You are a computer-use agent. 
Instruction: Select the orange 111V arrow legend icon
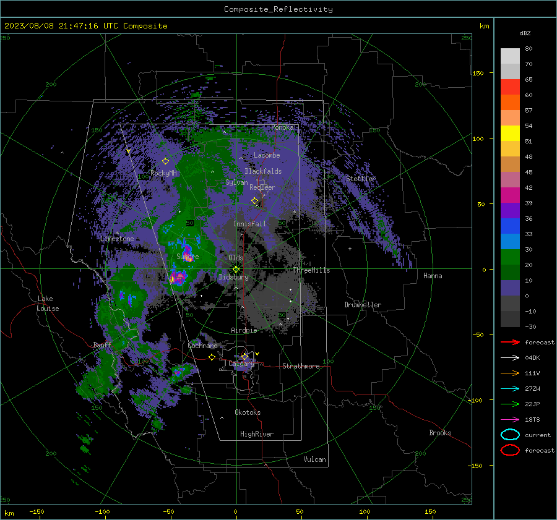(510, 373)
